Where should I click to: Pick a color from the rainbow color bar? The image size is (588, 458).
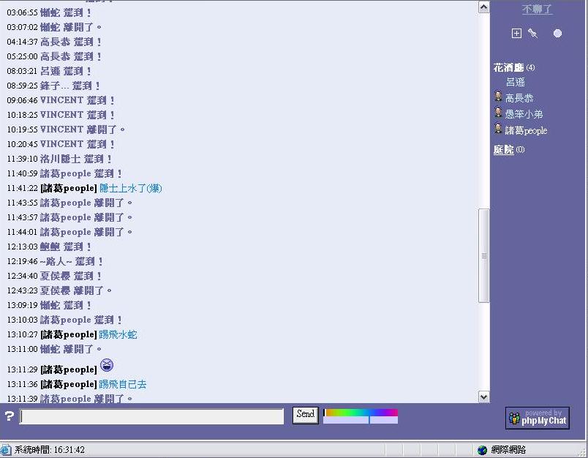pos(361,413)
